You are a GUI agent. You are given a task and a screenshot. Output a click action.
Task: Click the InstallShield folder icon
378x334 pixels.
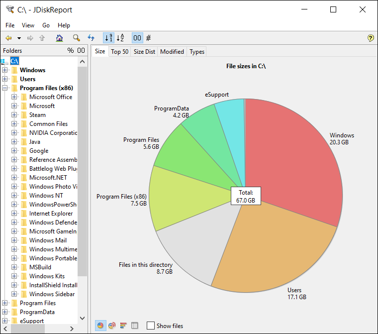24,285
